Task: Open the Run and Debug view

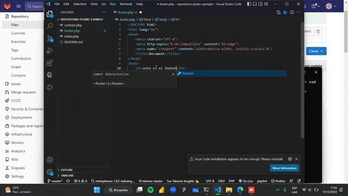Action: coord(49,51)
